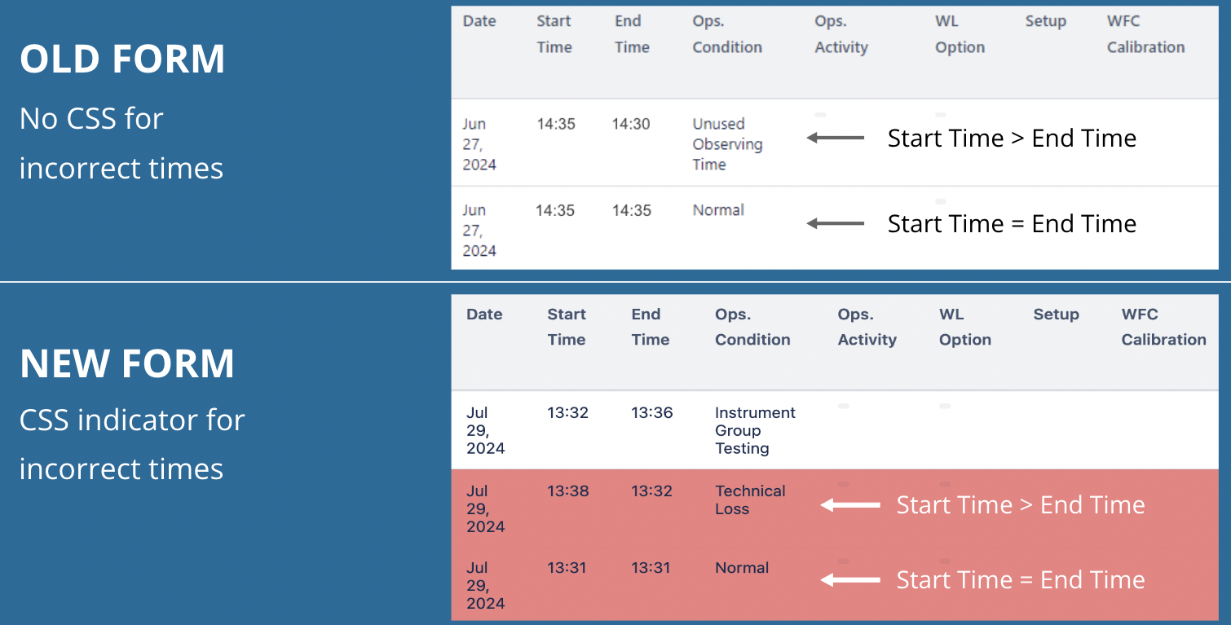Image resolution: width=1231 pixels, height=625 pixels.
Task: Click the white arrow beside Technical Loss row
Action: (850, 505)
